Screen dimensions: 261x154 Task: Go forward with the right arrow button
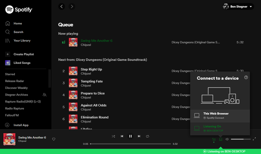[72, 7]
